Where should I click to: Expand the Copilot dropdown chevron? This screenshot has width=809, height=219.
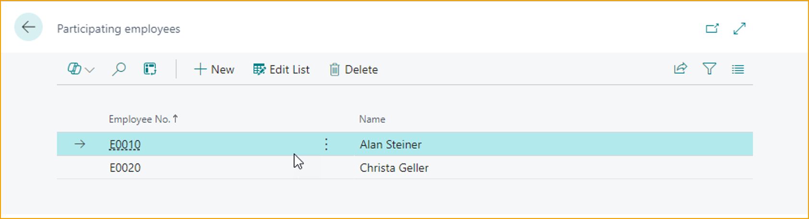tap(90, 70)
